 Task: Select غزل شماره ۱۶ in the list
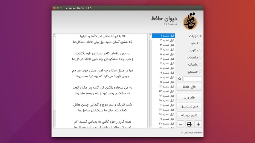click(163, 105)
